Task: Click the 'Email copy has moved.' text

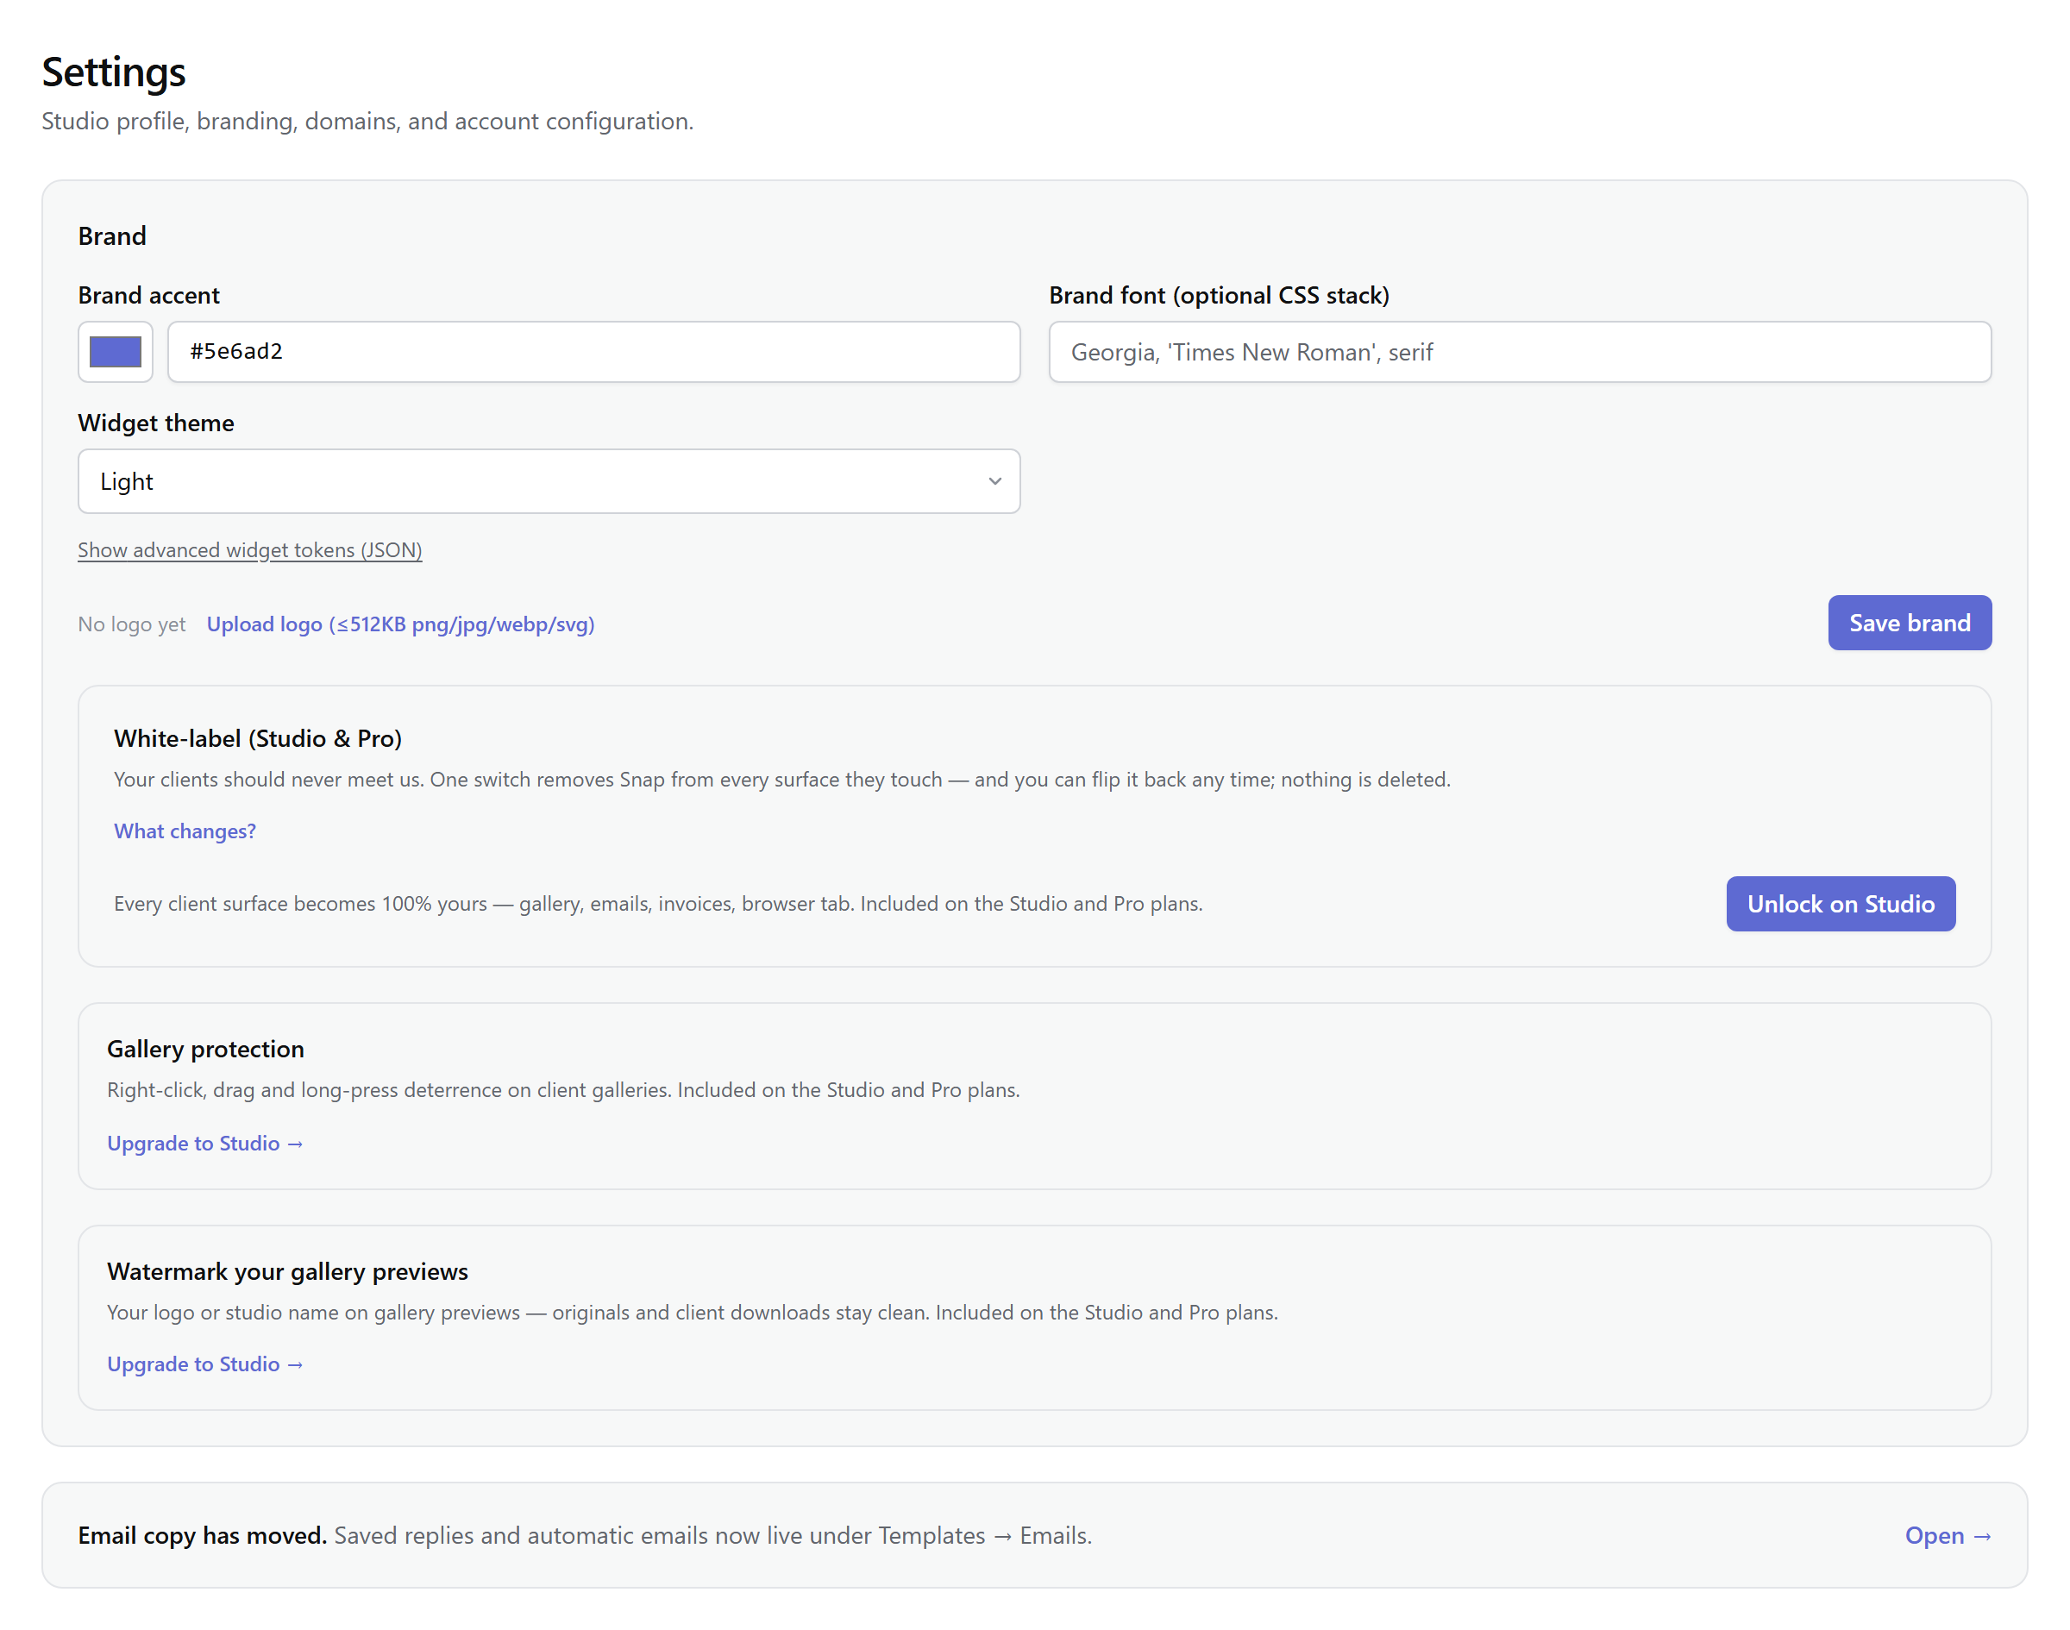Action: [x=203, y=1535]
